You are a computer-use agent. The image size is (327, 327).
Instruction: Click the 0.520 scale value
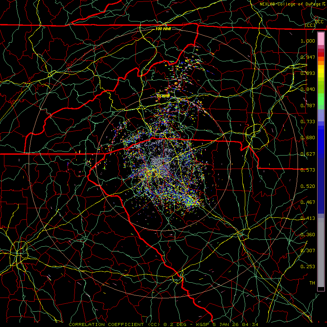pyautogui.click(x=308, y=186)
